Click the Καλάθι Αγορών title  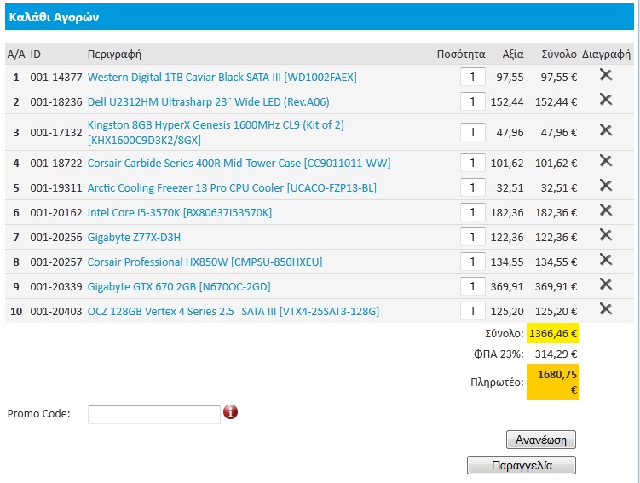[54, 17]
